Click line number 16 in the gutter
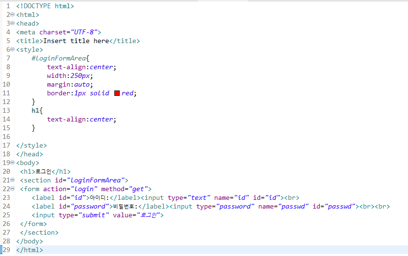This screenshot has height=256, width=408. pyautogui.click(x=6, y=136)
